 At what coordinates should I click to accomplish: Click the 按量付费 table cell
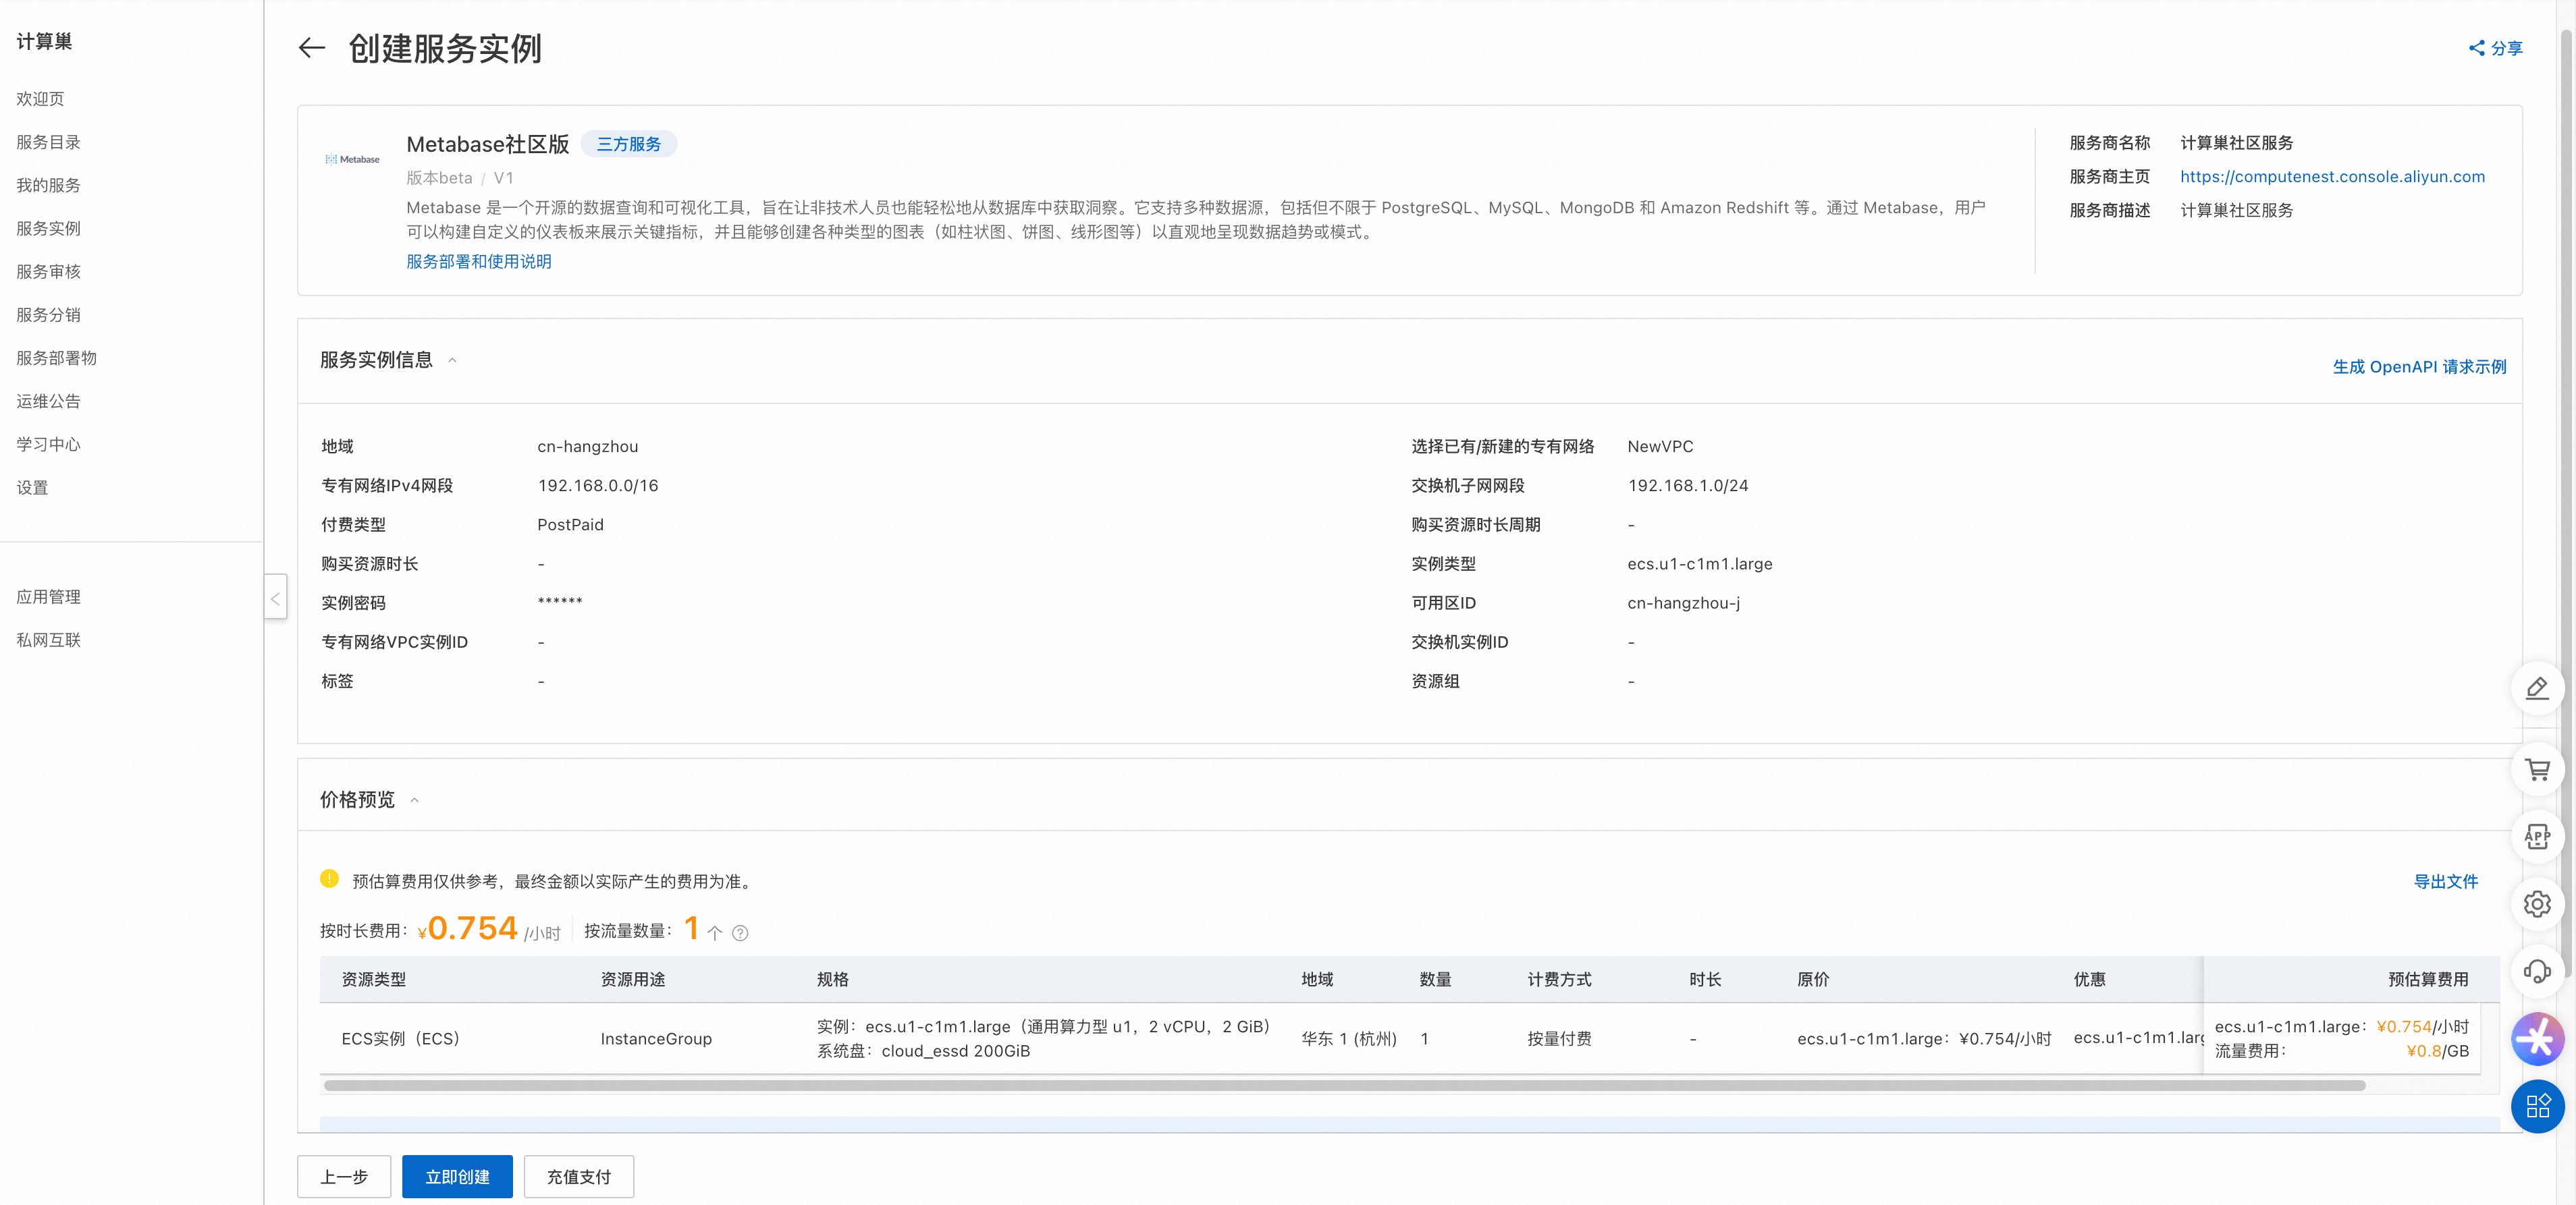coord(1559,1039)
